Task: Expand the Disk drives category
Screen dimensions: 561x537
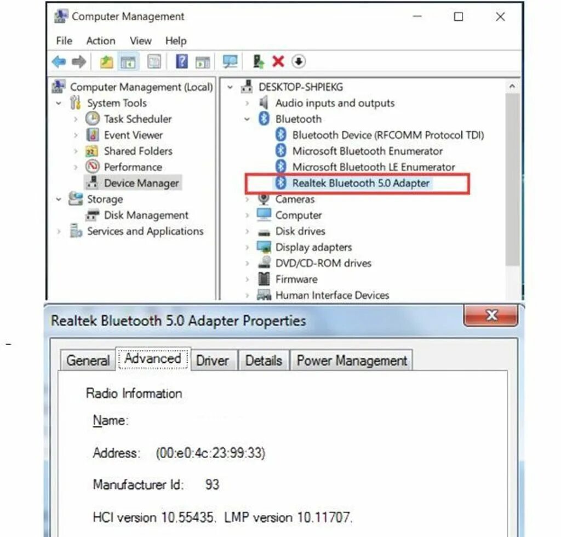Action: (247, 231)
